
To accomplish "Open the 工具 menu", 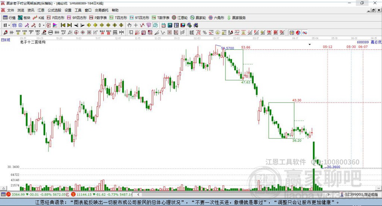I will pos(78,10).
